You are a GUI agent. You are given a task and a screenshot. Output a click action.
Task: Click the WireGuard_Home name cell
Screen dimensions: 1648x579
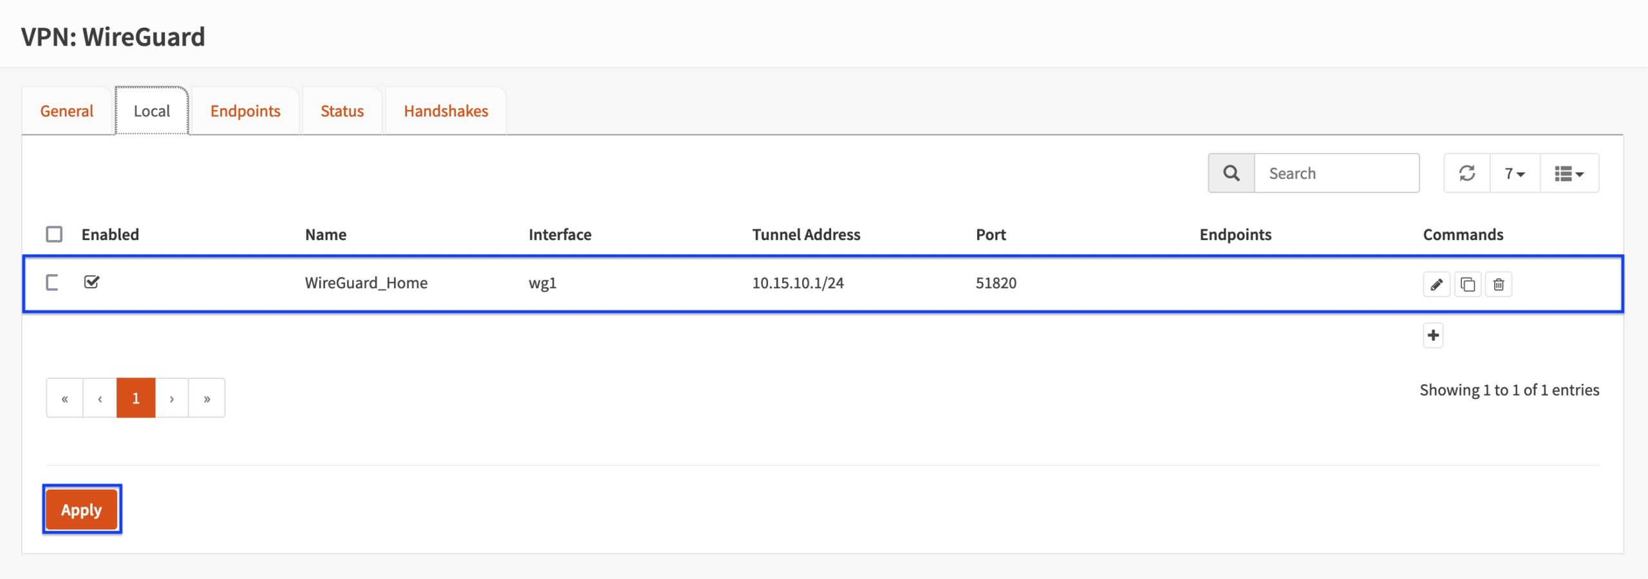tap(366, 283)
